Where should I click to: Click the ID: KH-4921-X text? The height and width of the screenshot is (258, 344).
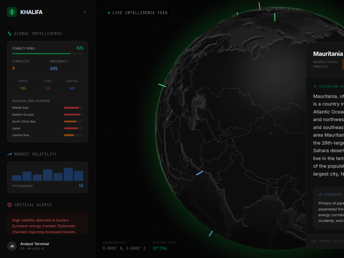(x=32, y=249)
